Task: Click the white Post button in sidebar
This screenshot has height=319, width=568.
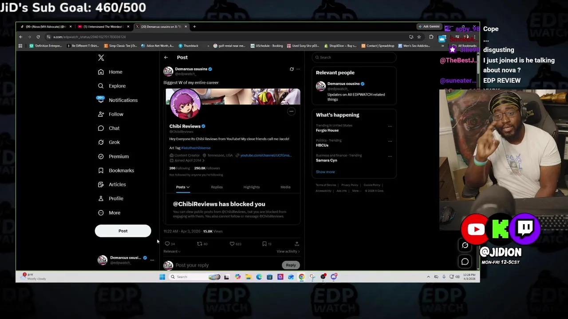Action: click(x=123, y=231)
